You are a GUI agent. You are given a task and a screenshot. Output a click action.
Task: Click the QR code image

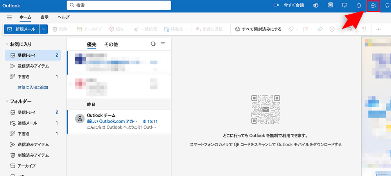(265, 109)
